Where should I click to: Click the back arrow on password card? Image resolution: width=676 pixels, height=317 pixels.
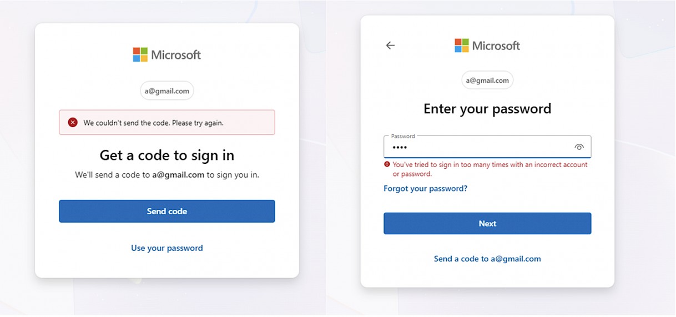(390, 46)
